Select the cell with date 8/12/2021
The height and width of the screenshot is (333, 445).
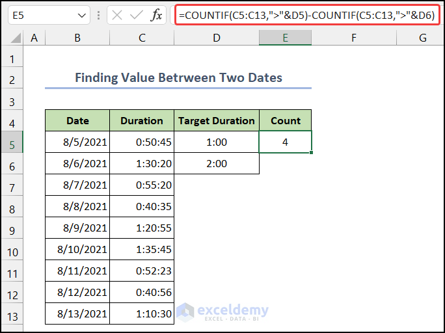click(77, 292)
